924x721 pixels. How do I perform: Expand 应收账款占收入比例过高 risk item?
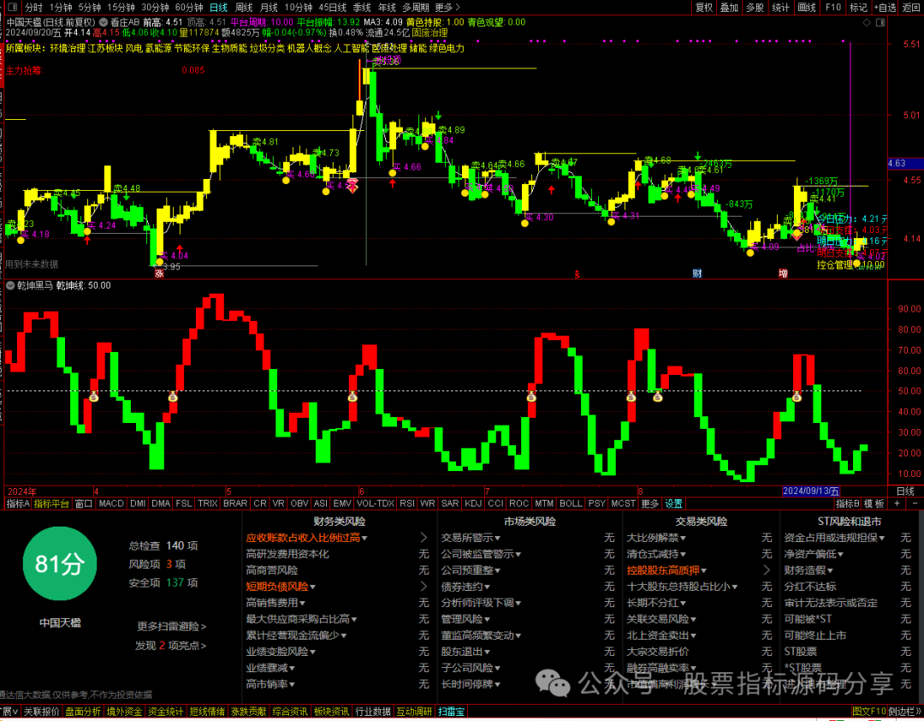pos(306,538)
